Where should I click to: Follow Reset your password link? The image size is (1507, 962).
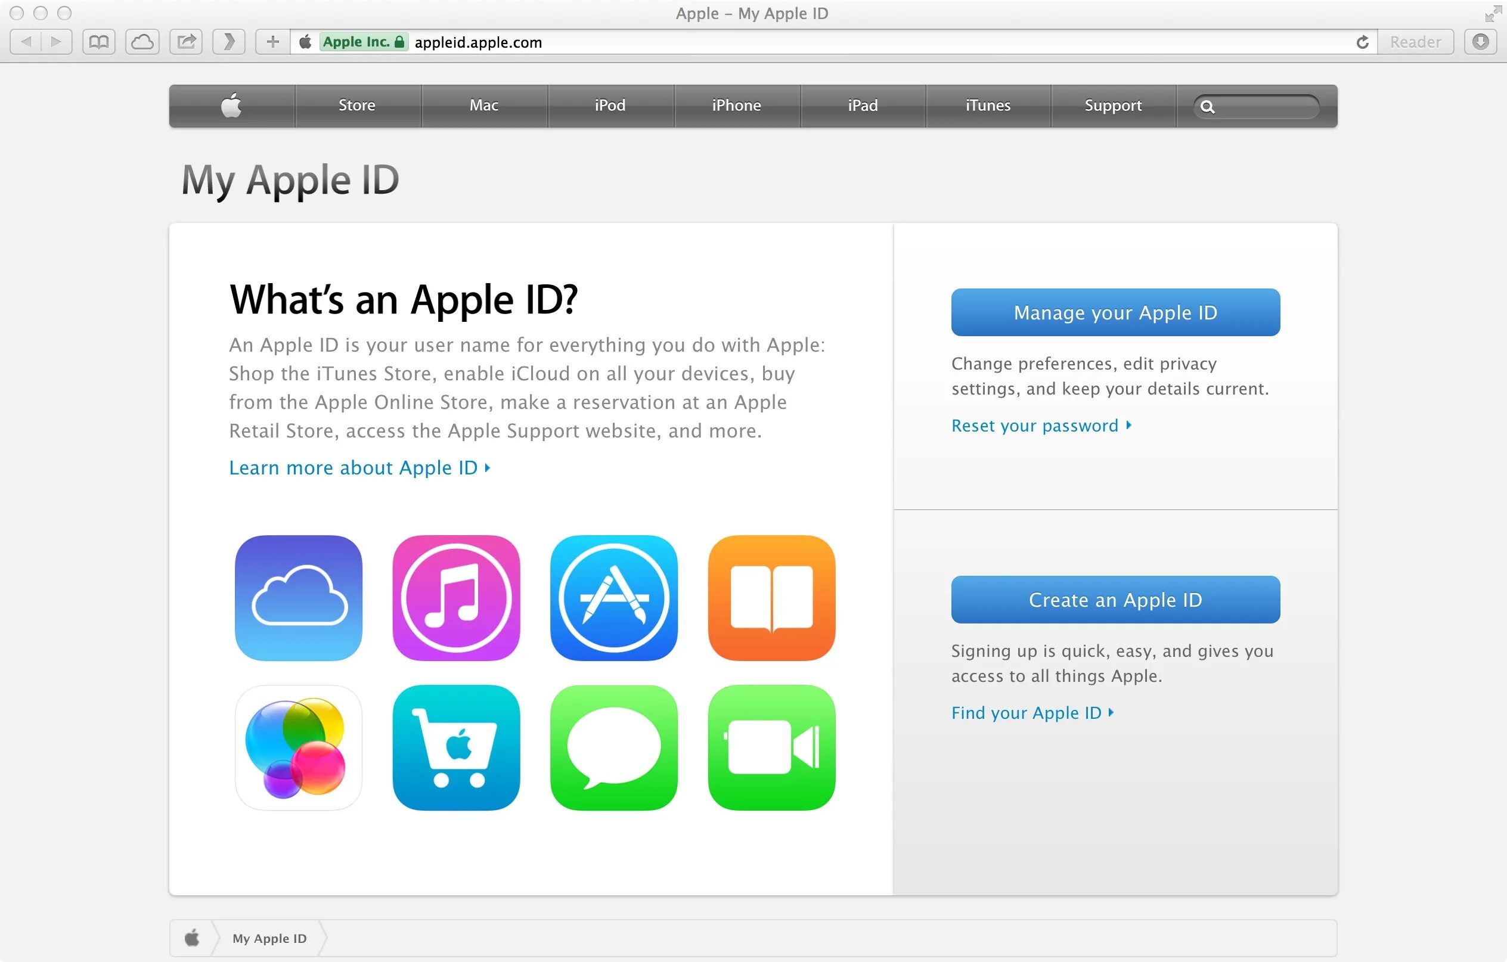click(1041, 426)
